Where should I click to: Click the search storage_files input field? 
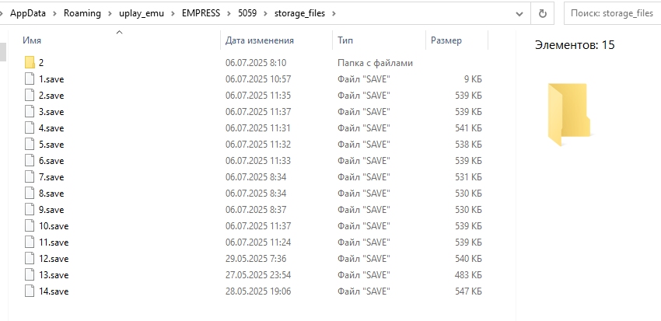[610, 13]
